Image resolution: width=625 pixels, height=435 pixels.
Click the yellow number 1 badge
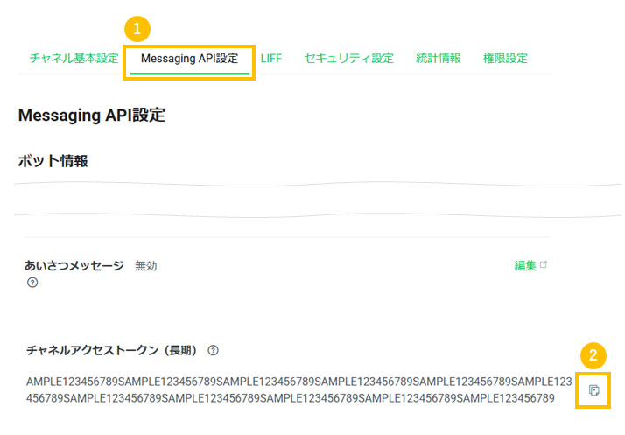pos(137,28)
